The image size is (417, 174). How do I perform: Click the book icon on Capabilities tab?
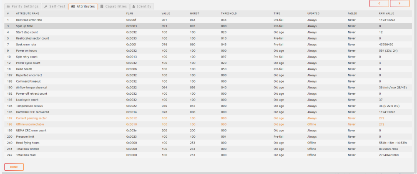[x=102, y=6]
